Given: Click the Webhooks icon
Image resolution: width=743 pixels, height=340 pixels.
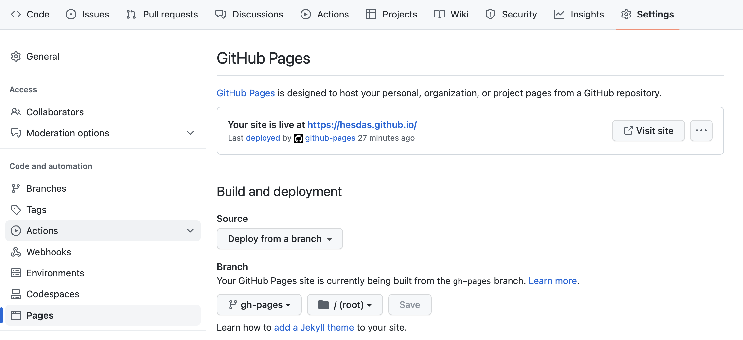Looking at the screenshot, I should (16, 252).
